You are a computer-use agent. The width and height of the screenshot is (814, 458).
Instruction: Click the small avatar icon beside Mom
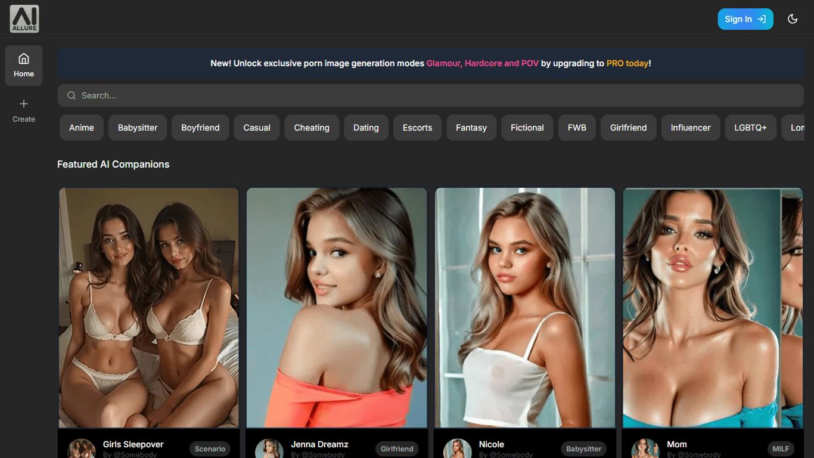click(645, 448)
